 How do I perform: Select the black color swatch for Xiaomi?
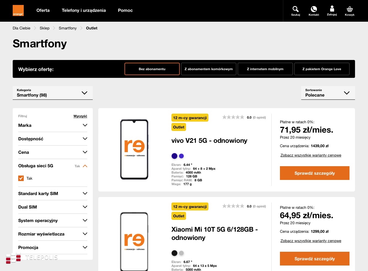[x=174, y=253]
